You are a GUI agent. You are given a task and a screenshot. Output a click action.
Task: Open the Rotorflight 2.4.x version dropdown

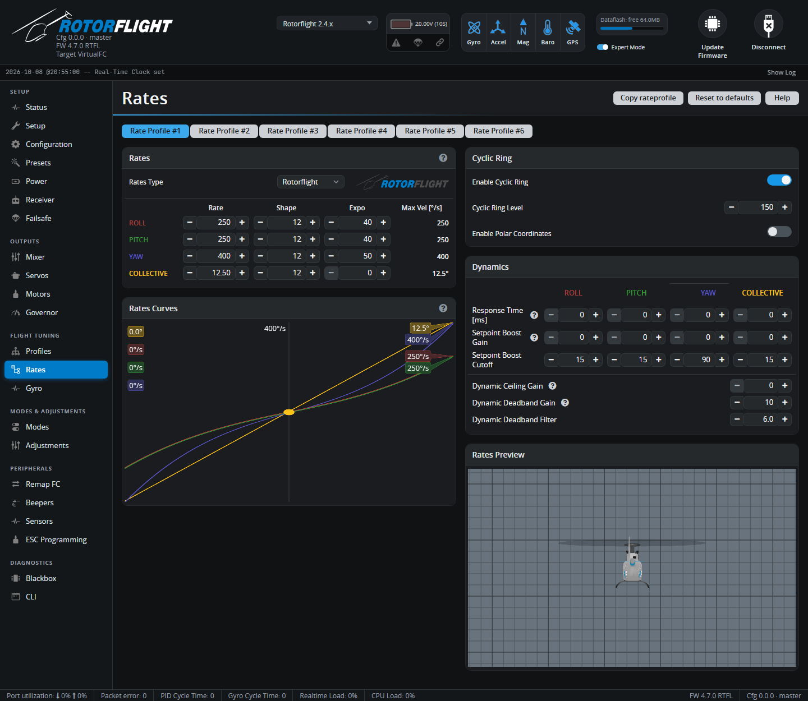coord(327,24)
